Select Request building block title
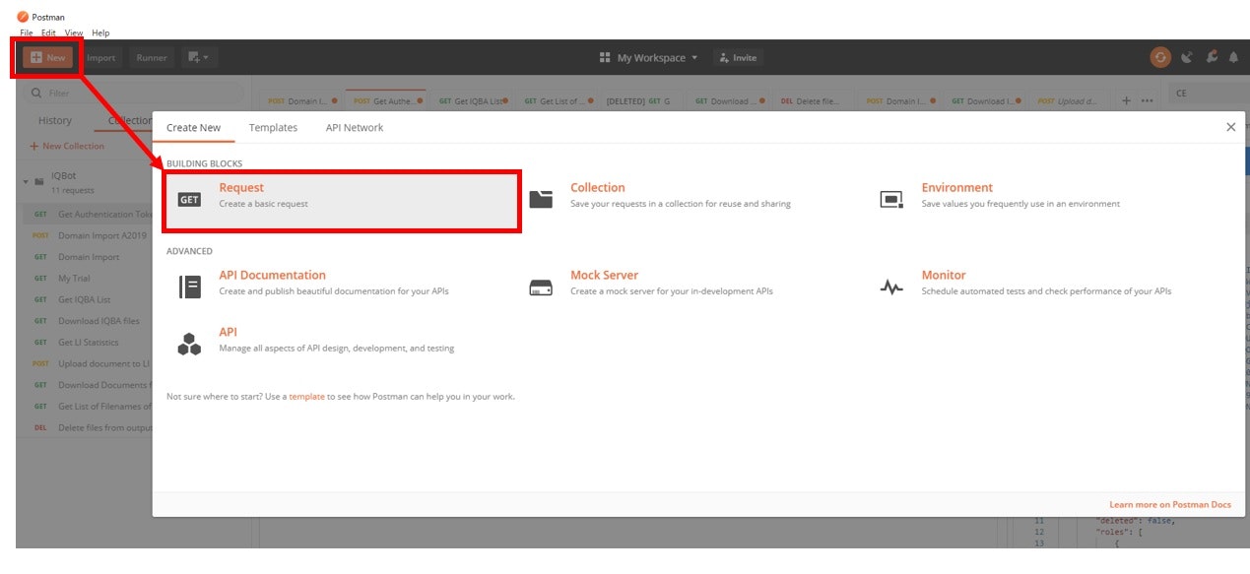The width and height of the screenshot is (1250, 574). 241,187
